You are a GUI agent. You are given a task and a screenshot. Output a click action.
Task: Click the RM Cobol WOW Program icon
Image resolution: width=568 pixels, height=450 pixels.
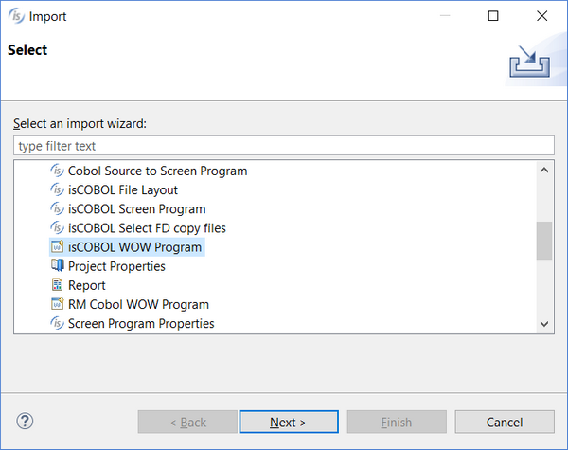(x=57, y=304)
